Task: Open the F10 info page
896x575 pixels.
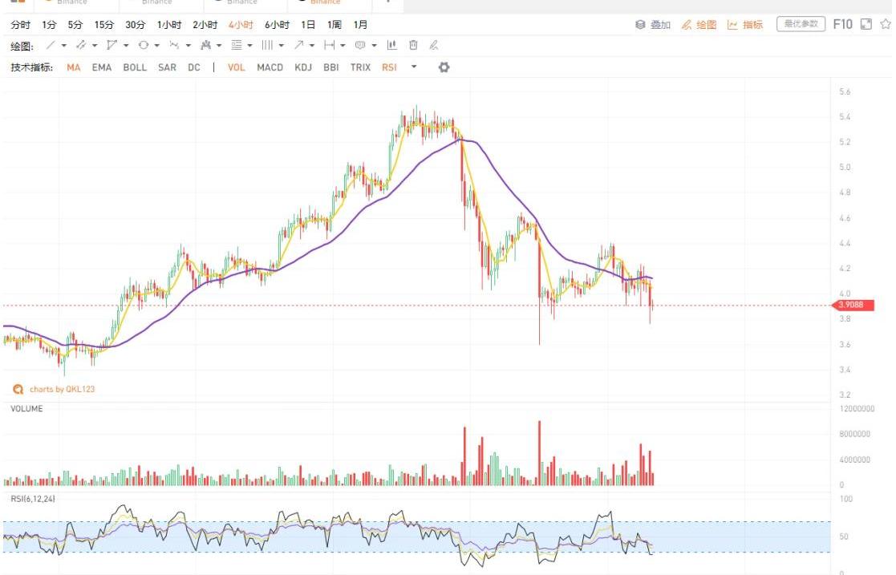Action: 842,24
